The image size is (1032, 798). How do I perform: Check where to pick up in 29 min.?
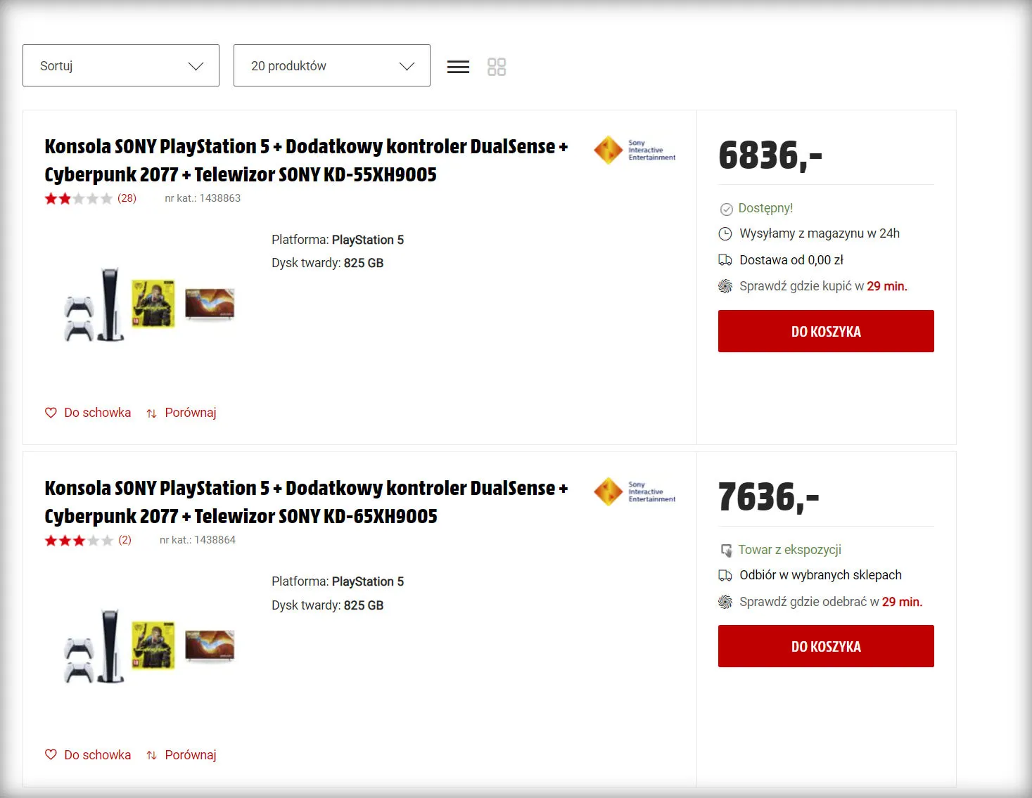[830, 602]
